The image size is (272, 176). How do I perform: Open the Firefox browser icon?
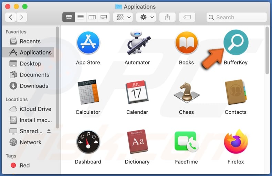coord(236,142)
